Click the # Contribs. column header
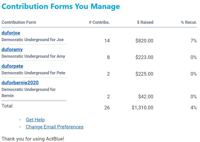200x142 pixels. tap(99, 22)
